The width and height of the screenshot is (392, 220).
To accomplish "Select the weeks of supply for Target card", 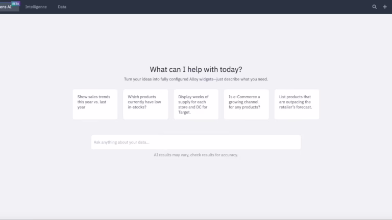I will pyautogui.click(x=196, y=104).
